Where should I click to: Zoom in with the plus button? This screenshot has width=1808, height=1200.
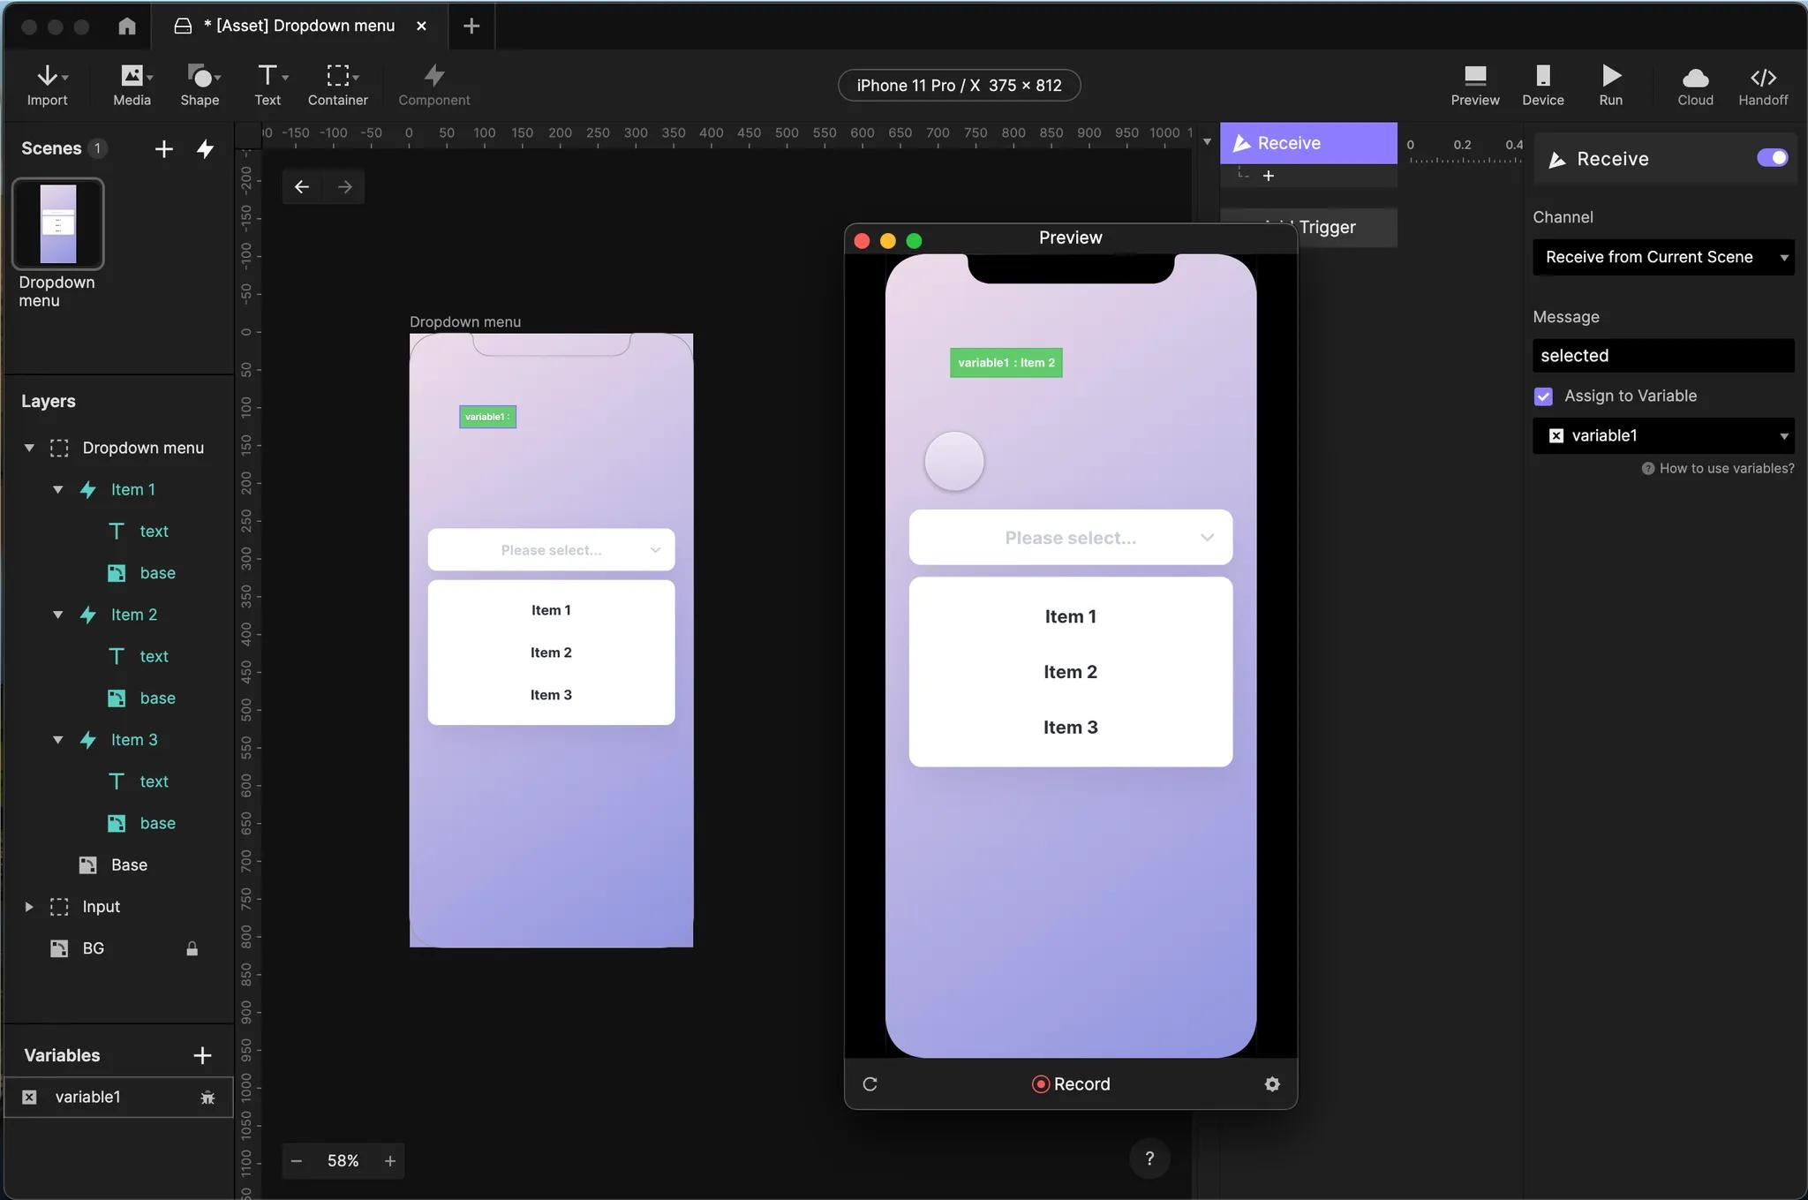tap(389, 1161)
